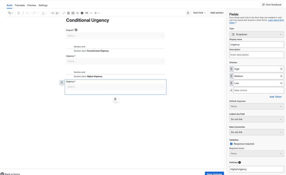The width and height of the screenshot is (286, 175).
Task: Toggle the Response required checkbox
Action: coord(231,144)
